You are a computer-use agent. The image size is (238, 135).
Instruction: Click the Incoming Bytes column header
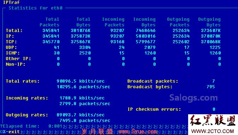(x=144, y=22)
